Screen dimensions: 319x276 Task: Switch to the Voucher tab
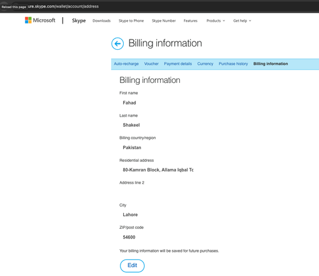point(151,64)
